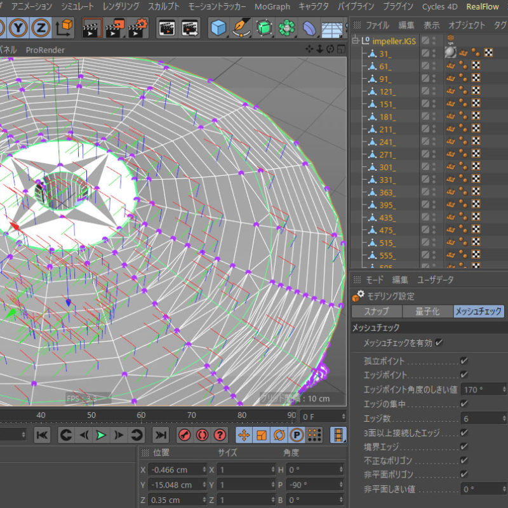Screen dimensions: 508x508
Task: Open the エッジ数 value stepper
Action: coord(504,417)
